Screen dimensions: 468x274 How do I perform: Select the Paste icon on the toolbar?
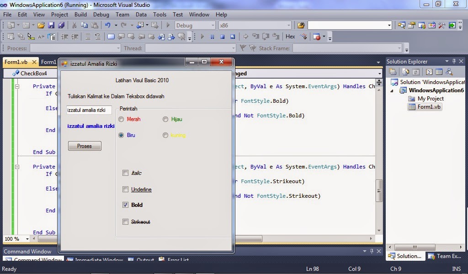(x=94, y=25)
